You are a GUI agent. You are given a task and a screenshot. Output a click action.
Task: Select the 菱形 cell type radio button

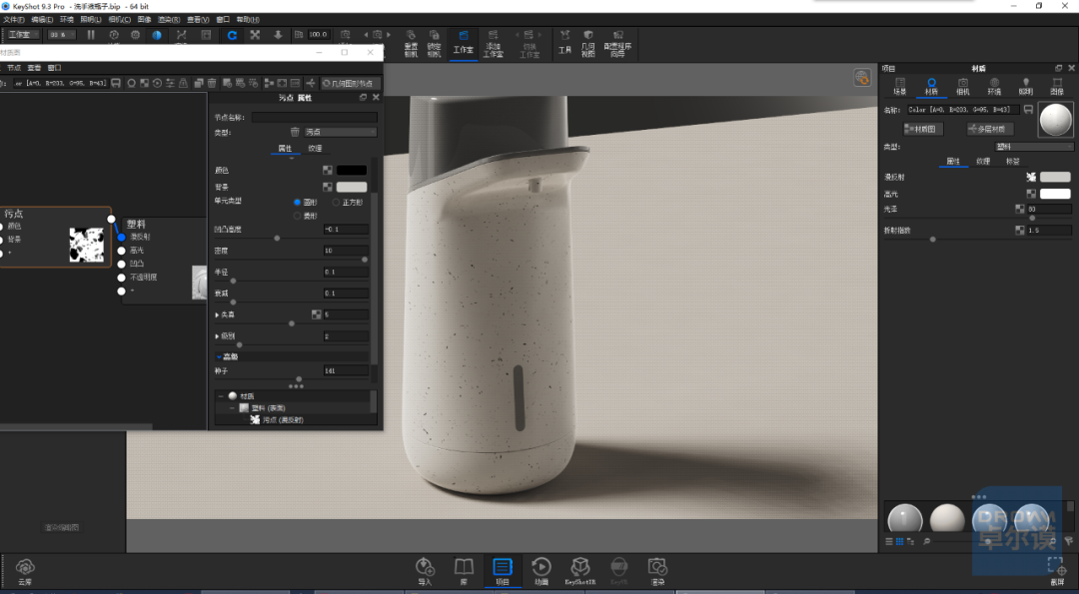point(298,216)
